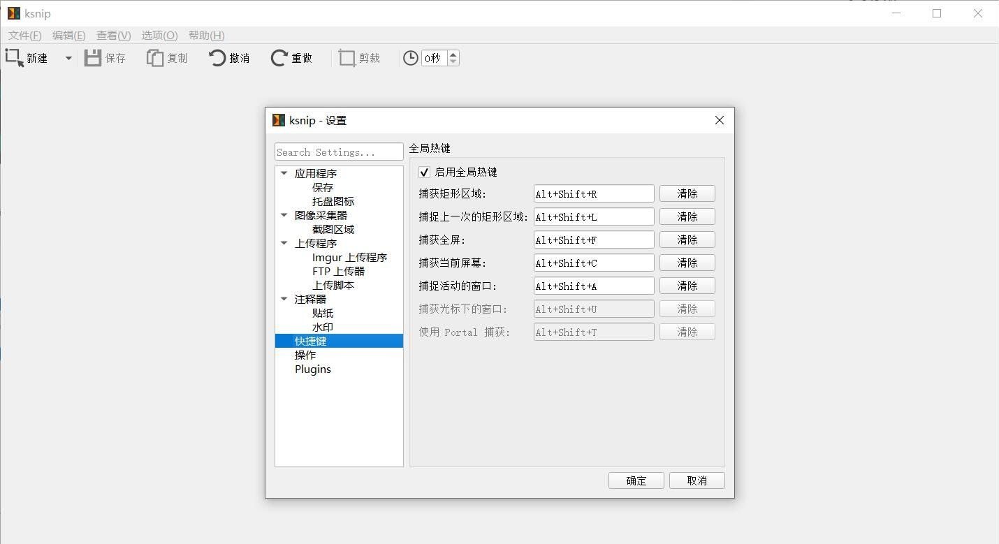This screenshot has width=999, height=544.
Task: Increase capture delay with the up arrow
Action: click(x=453, y=54)
